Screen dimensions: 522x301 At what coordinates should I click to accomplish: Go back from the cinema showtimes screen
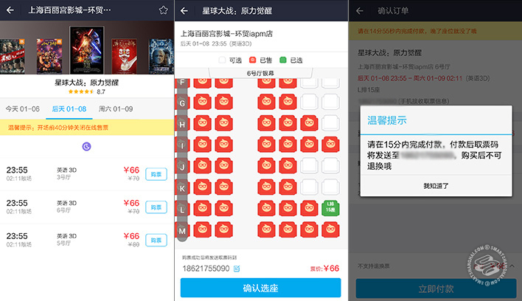[x=10, y=10]
